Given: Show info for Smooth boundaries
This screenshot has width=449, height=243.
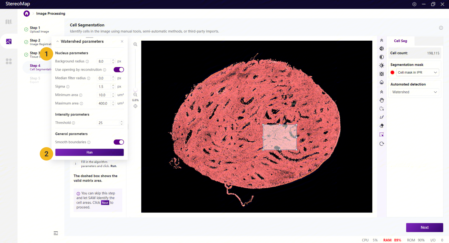Looking at the screenshot, I should [89, 142].
